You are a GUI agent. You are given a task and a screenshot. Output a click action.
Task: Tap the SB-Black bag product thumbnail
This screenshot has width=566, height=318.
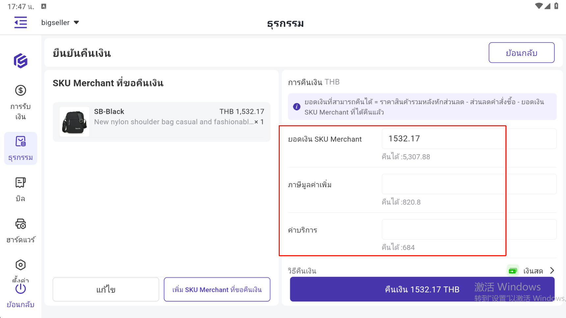[74, 122]
